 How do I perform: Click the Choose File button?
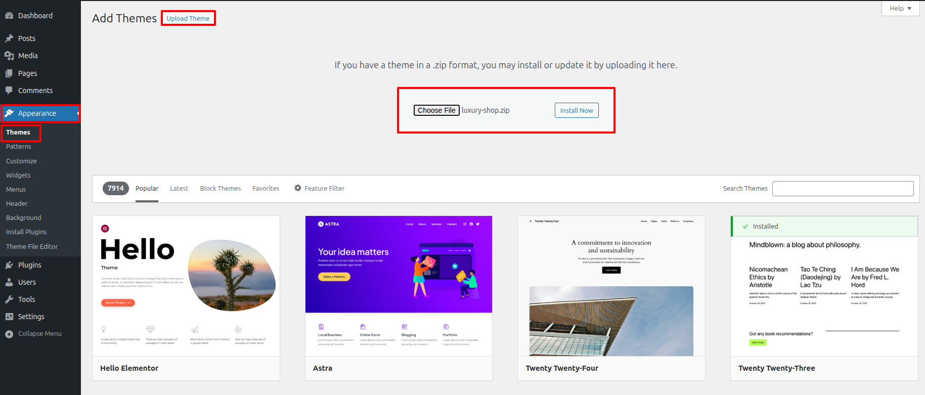pyautogui.click(x=436, y=110)
